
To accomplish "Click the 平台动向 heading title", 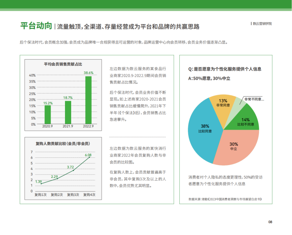I will click(36, 25).
